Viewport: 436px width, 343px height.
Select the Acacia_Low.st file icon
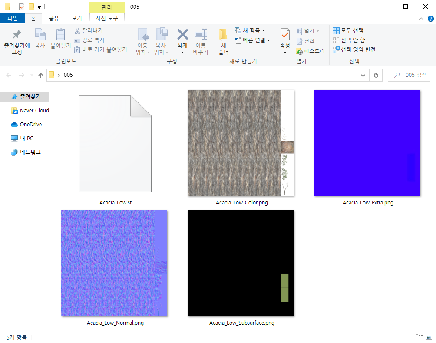(x=115, y=144)
